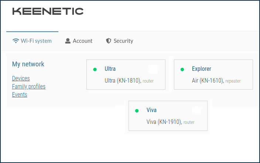This screenshot has height=163, width=260.
Task: Open the Devices link
Action: click(21, 78)
